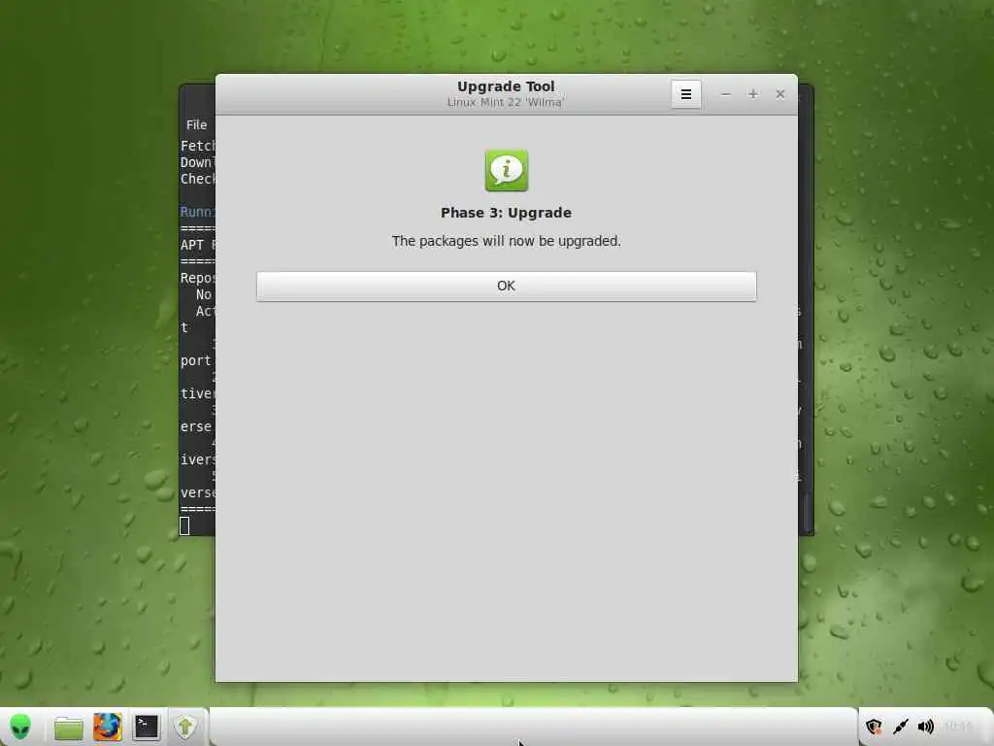Screen dimensions: 994x746
Task: Close the Upgrade Tool window
Action: point(780,94)
